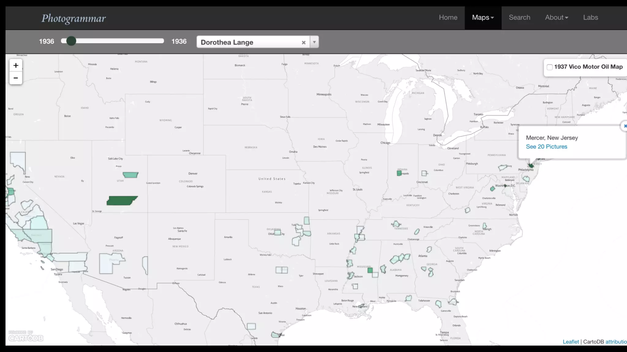Screen dimensions: 627x352
Task: Close the Mercer, New Jersey popup
Action: [x=625, y=126]
